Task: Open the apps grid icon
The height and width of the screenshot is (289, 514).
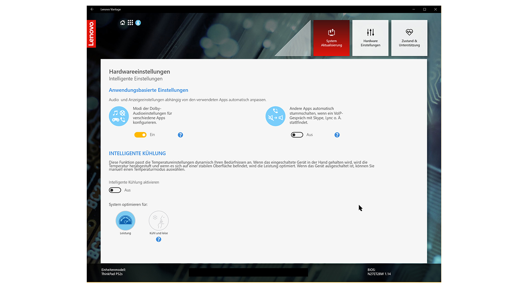Action: 131,23
